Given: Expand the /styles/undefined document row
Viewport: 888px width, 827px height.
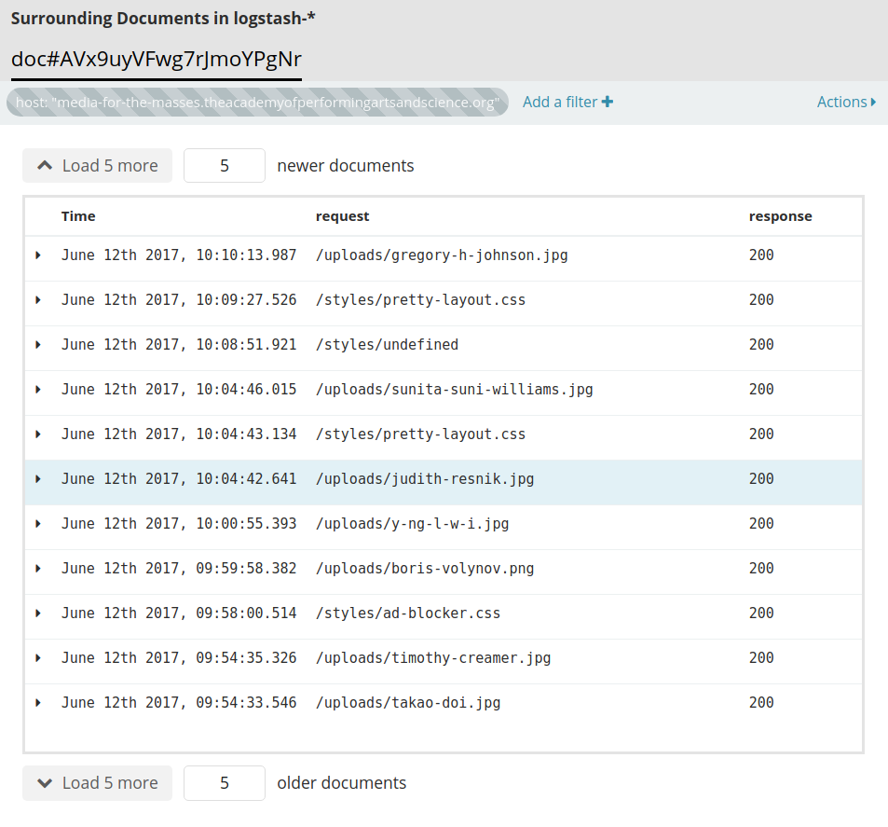Looking at the screenshot, I should pyautogui.click(x=38, y=345).
